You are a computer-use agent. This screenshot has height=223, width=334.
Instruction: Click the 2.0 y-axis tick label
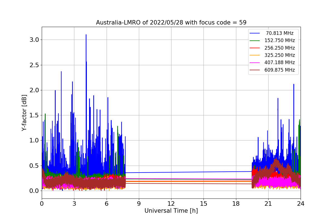click(x=34, y=90)
